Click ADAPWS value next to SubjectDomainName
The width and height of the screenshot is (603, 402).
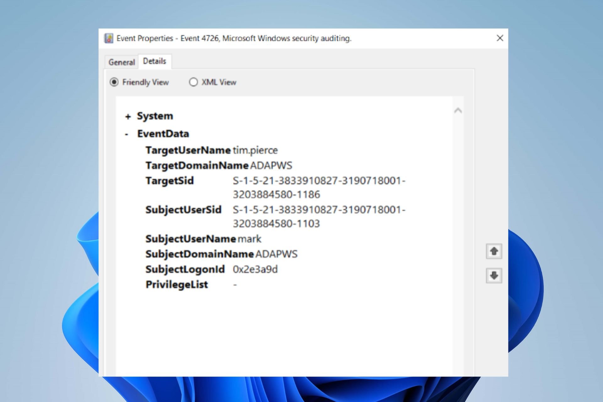pyautogui.click(x=276, y=254)
